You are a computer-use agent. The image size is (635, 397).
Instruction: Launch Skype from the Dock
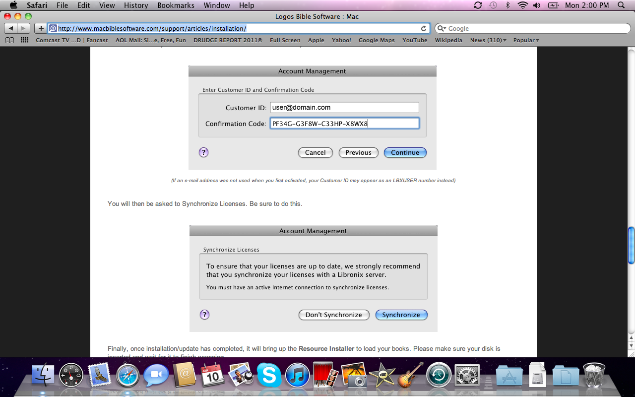tap(269, 375)
